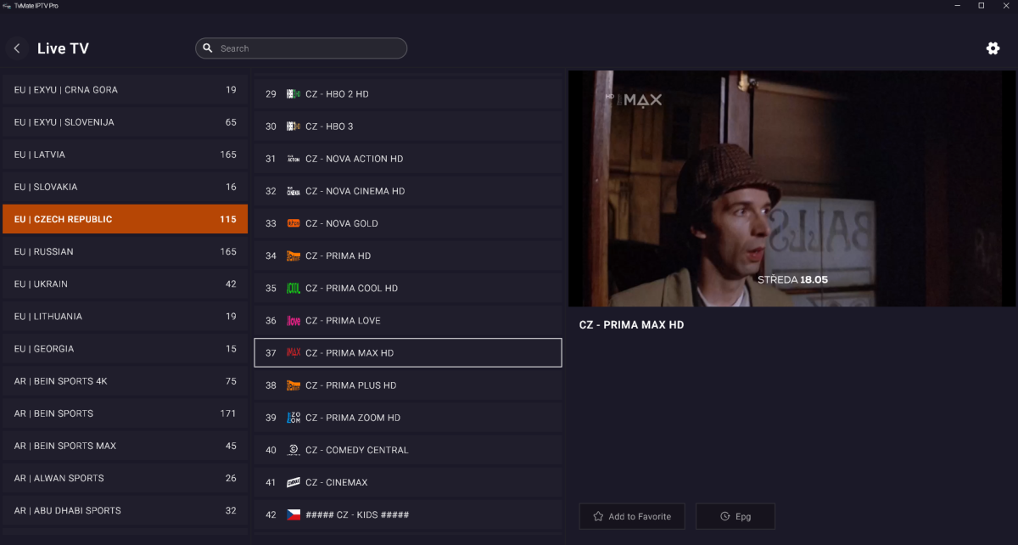The width and height of the screenshot is (1018, 545).
Task: Open the Epg program guide
Action: (735, 516)
